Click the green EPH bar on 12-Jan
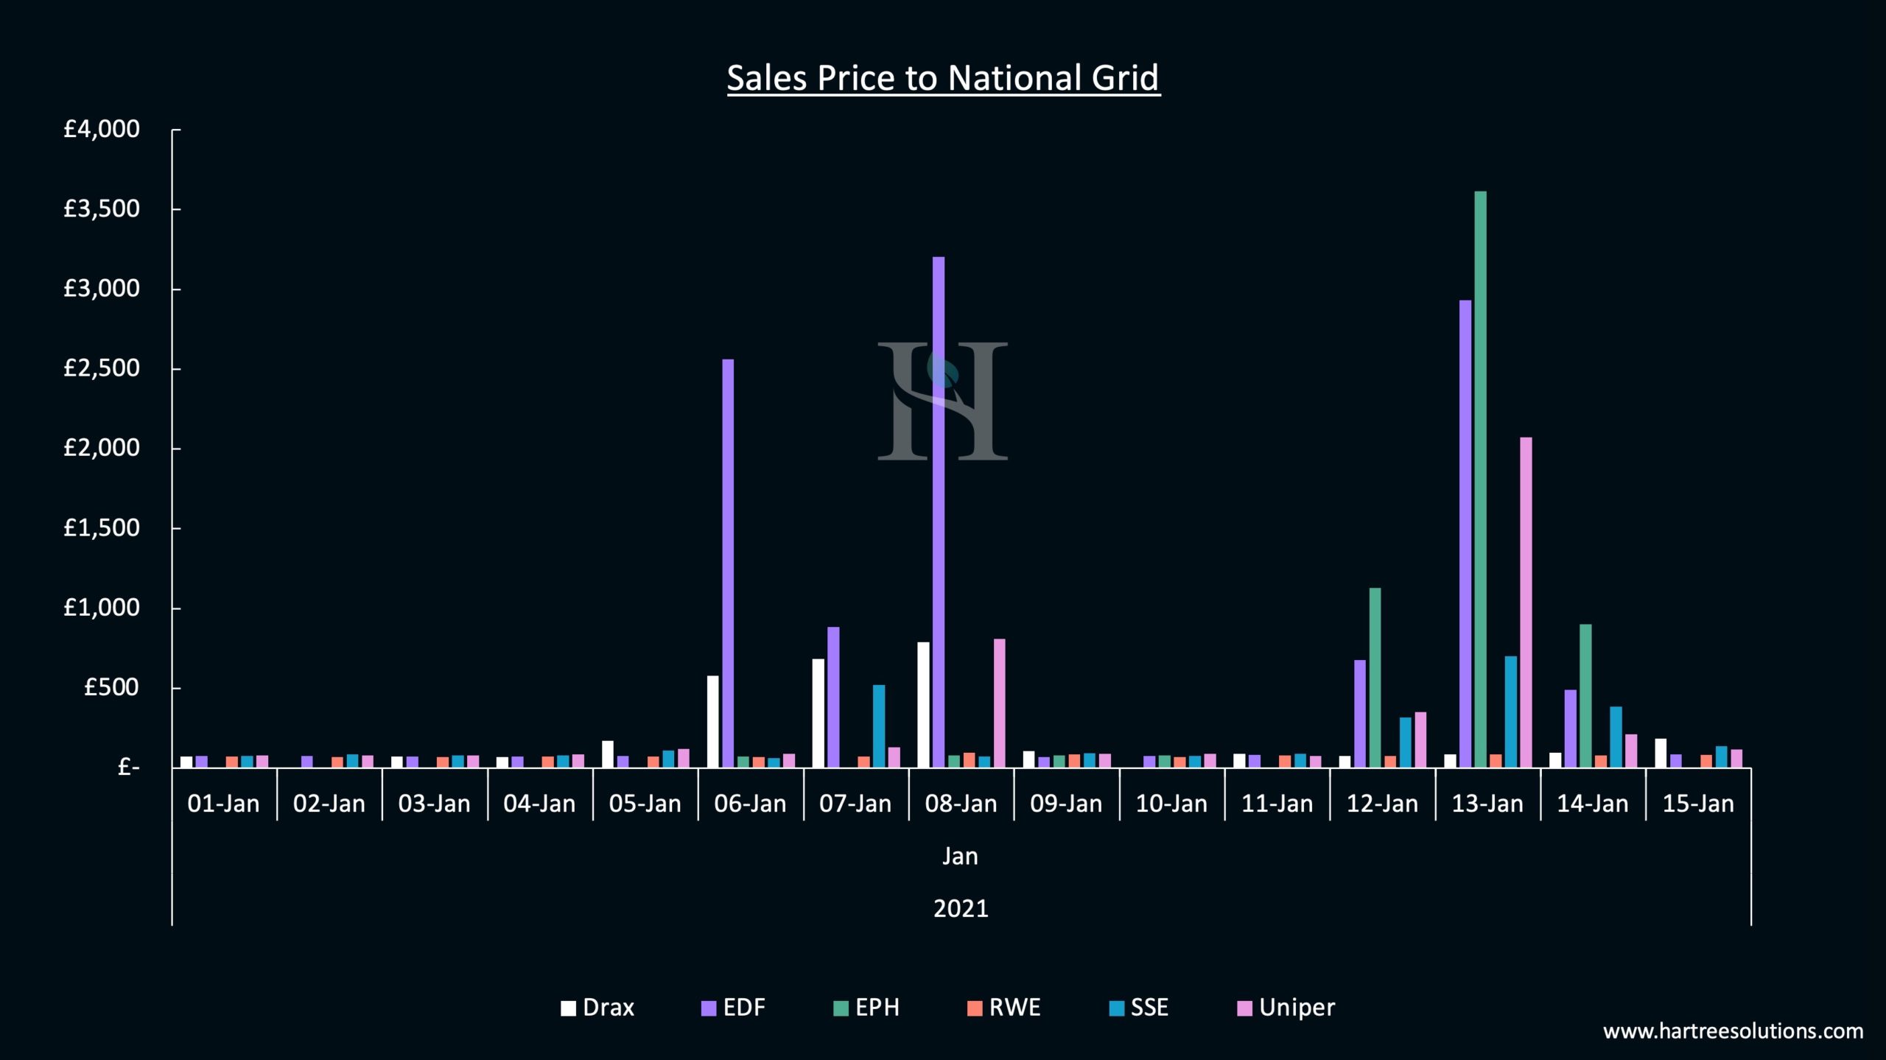The width and height of the screenshot is (1886, 1060). pyautogui.click(x=1375, y=678)
